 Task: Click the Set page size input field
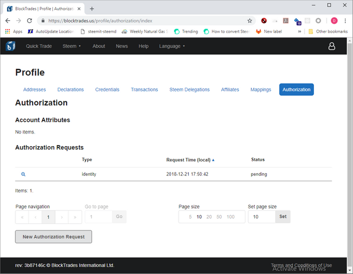(262, 217)
